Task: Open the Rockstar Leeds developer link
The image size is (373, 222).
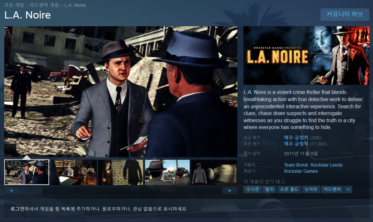Action: [x=326, y=165]
